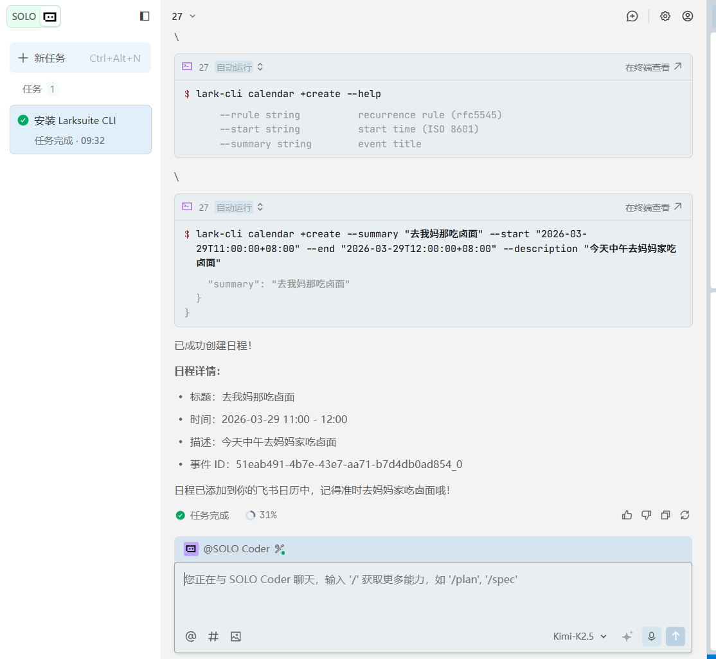The width and height of the screenshot is (716, 659).
Task: Select the 安装 Larksuite CLI task
Action: 80,129
